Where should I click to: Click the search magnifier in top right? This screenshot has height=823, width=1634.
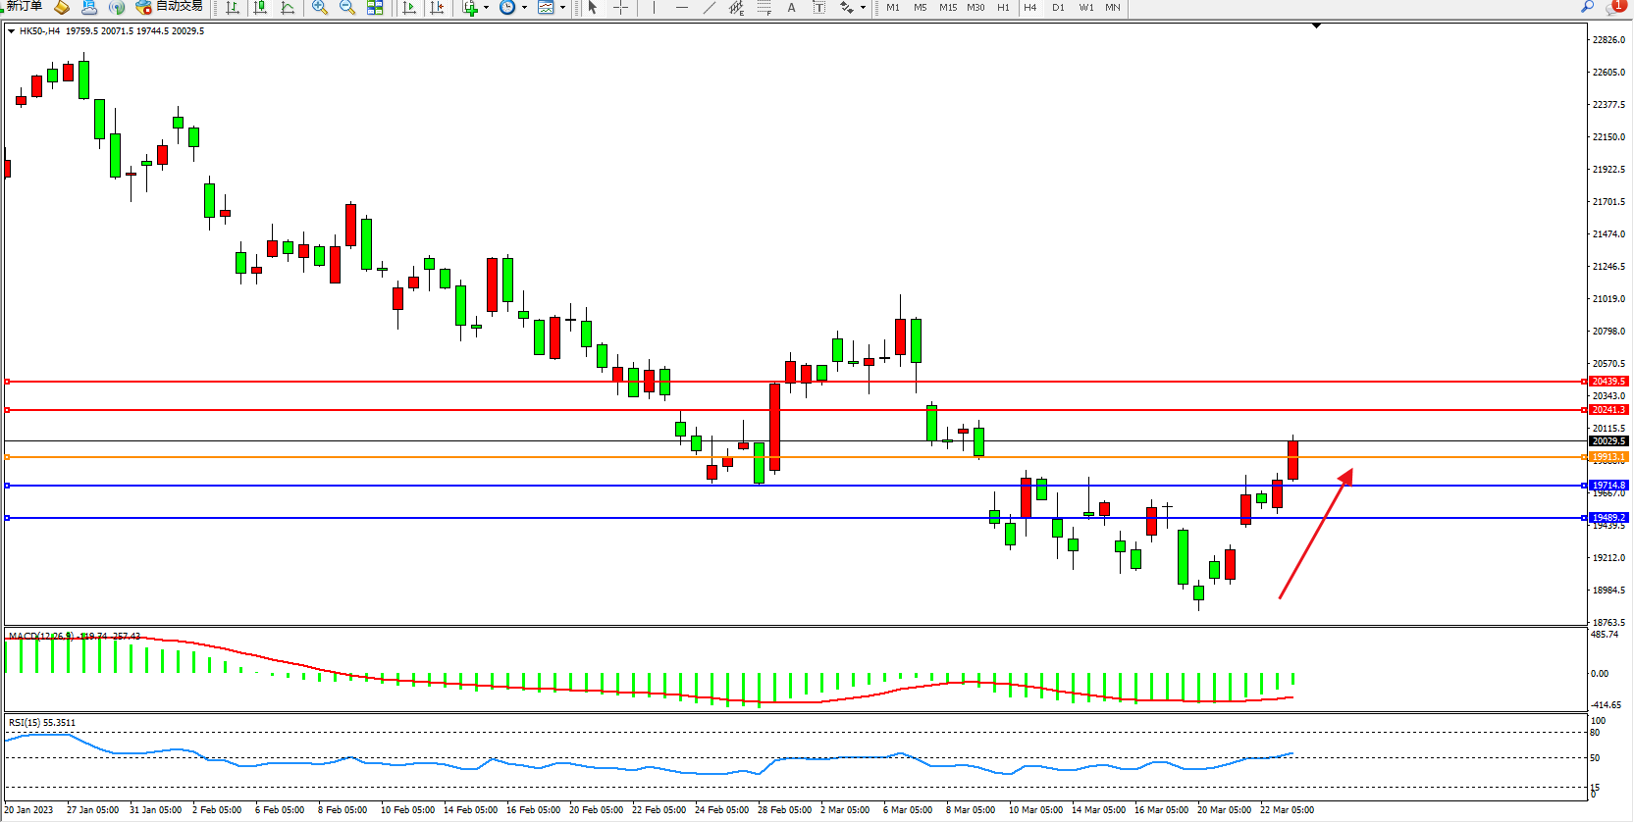(1587, 7)
